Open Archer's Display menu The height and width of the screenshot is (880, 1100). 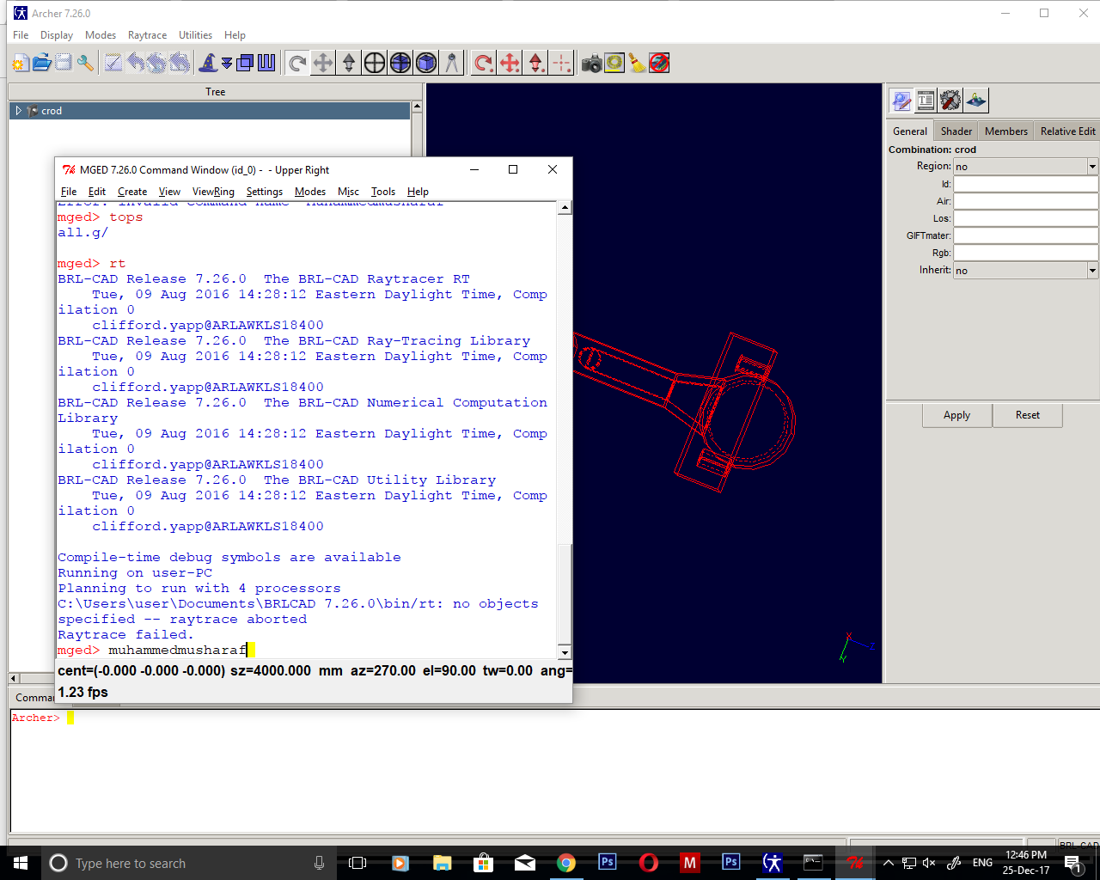[57, 35]
